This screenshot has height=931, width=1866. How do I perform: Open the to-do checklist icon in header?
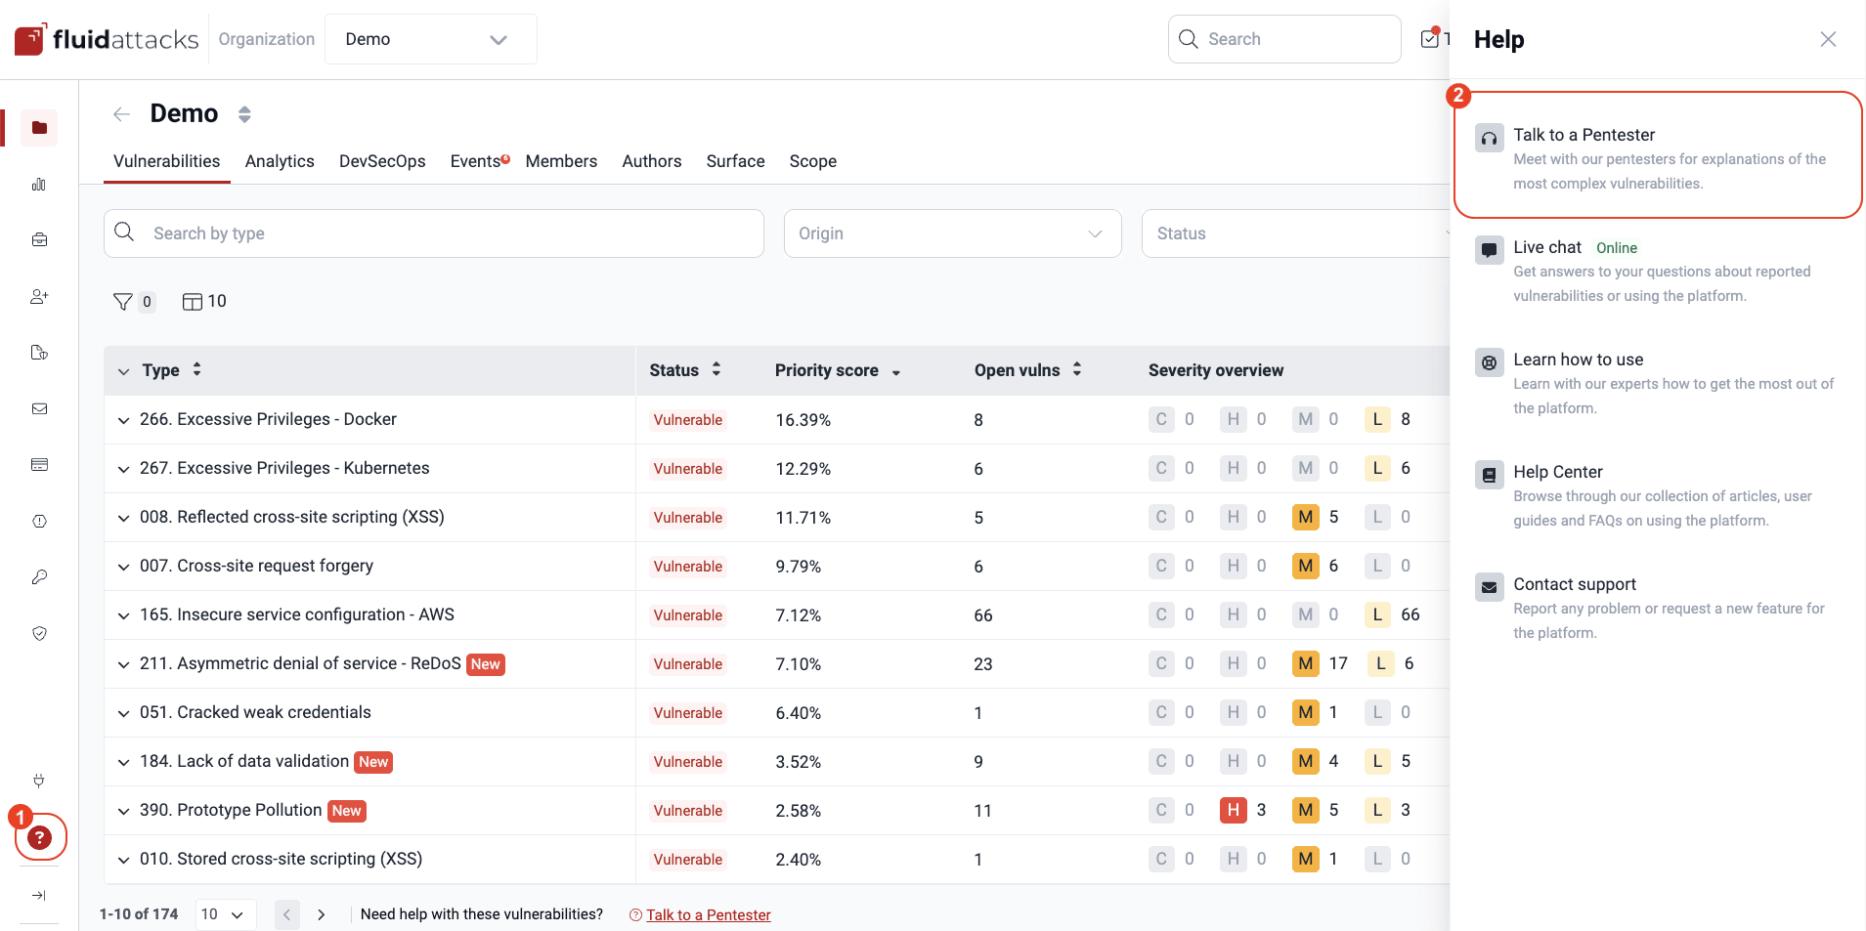1430,39
